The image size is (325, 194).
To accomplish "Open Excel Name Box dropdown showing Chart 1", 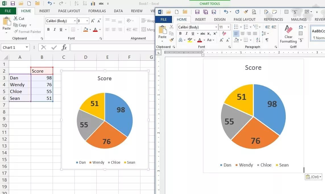I will click(x=27, y=47).
